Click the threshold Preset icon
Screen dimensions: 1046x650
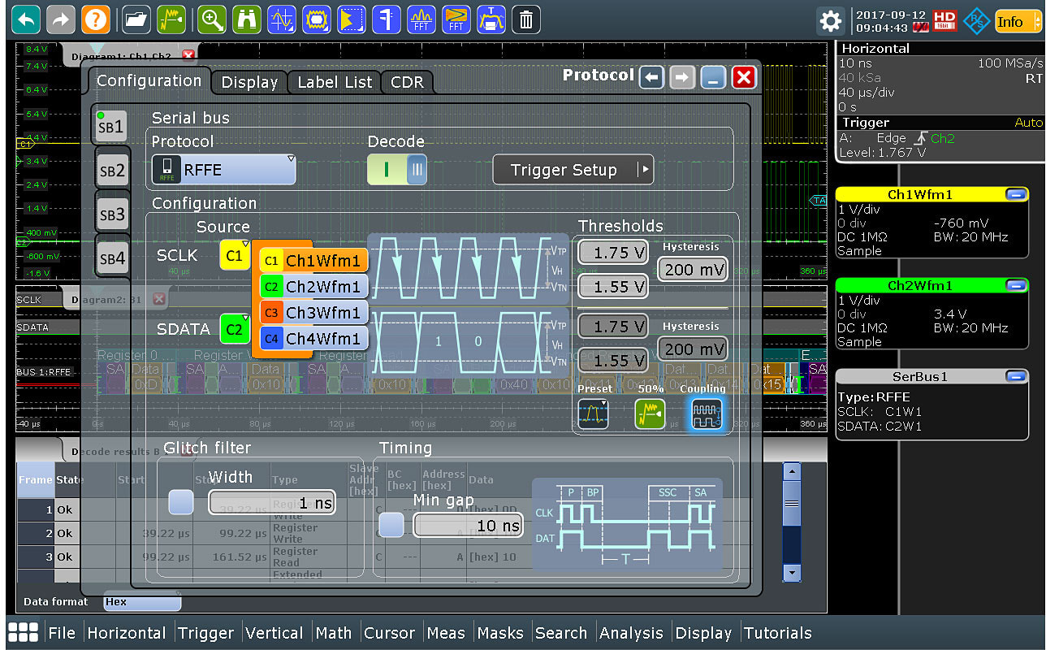(593, 414)
